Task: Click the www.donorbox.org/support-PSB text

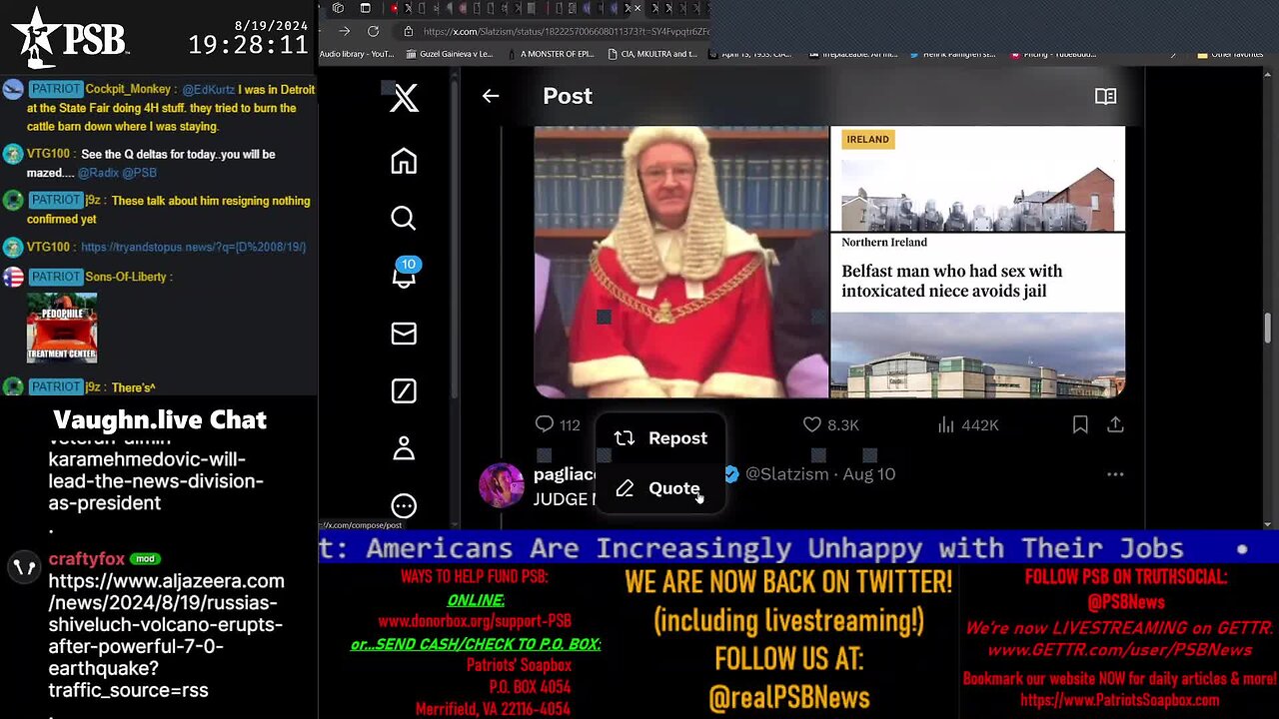Action: tap(475, 621)
